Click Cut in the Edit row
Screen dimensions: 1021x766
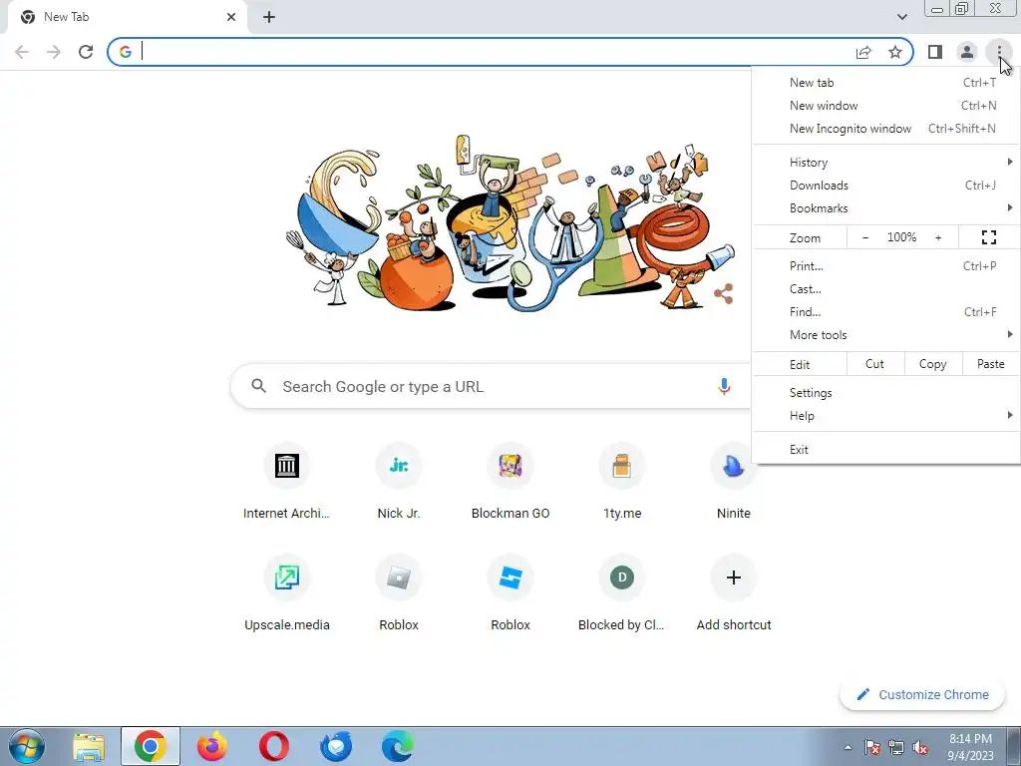[x=875, y=364]
